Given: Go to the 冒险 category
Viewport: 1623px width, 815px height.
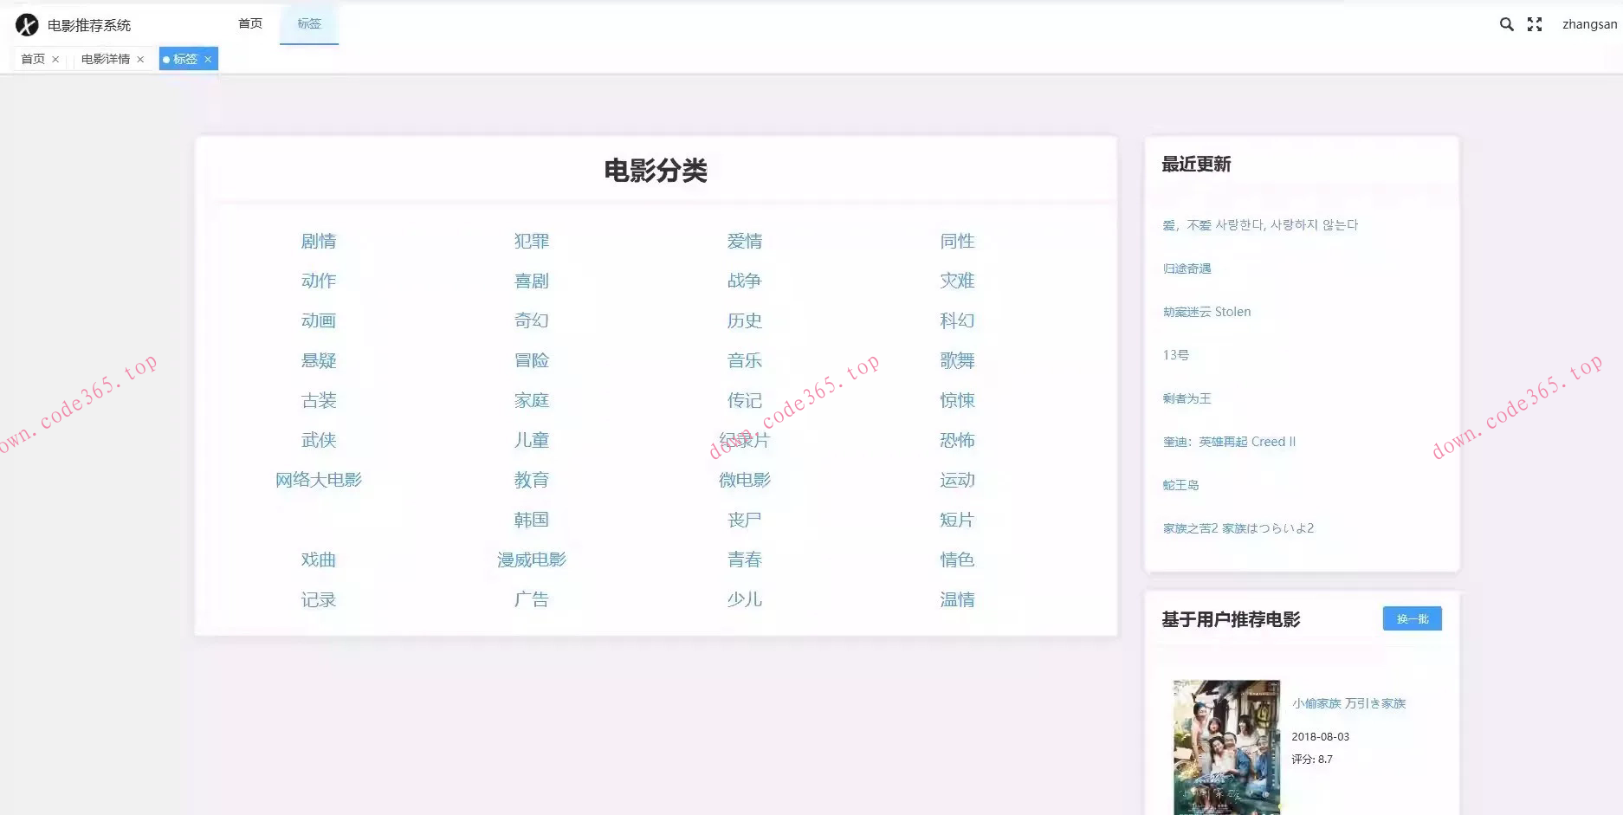Looking at the screenshot, I should 532,360.
